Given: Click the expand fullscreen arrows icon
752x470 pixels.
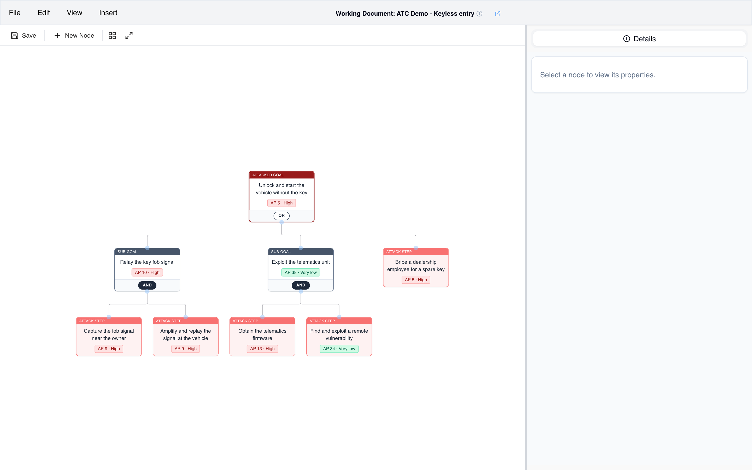Looking at the screenshot, I should pyautogui.click(x=129, y=36).
